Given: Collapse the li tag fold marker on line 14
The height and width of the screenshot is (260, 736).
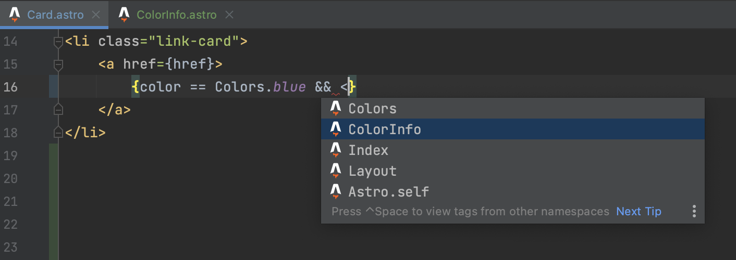Looking at the screenshot, I should (x=58, y=42).
